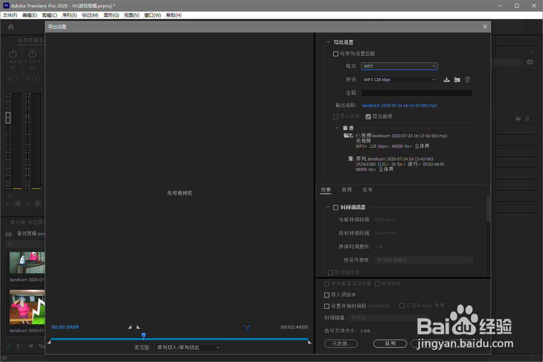The width and height of the screenshot is (543, 362).
Task: Click the output name link bandicam mp3
Action: (x=400, y=105)
